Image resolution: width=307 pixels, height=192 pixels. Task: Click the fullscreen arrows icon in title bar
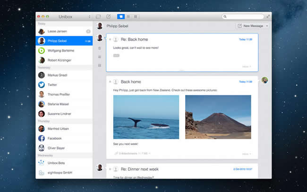point(268,17)
